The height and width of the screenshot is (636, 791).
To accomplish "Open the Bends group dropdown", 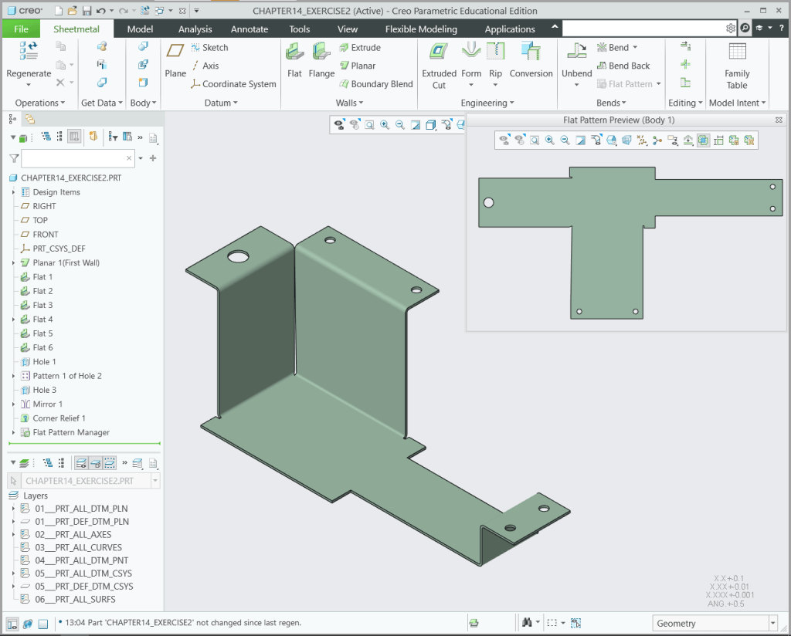I will [x=611, y=103].
